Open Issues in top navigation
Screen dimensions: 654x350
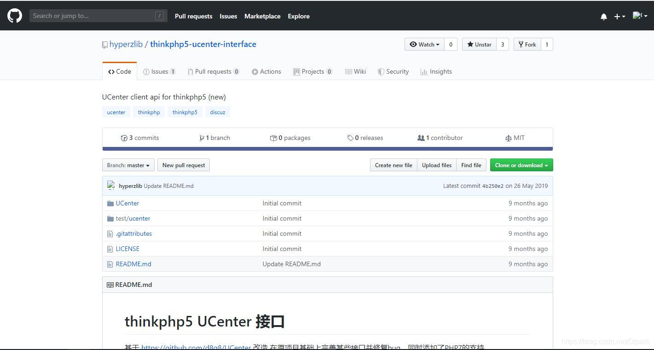point(228,16)
